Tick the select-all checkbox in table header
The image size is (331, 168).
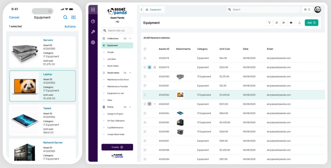(x=145, y=49)
